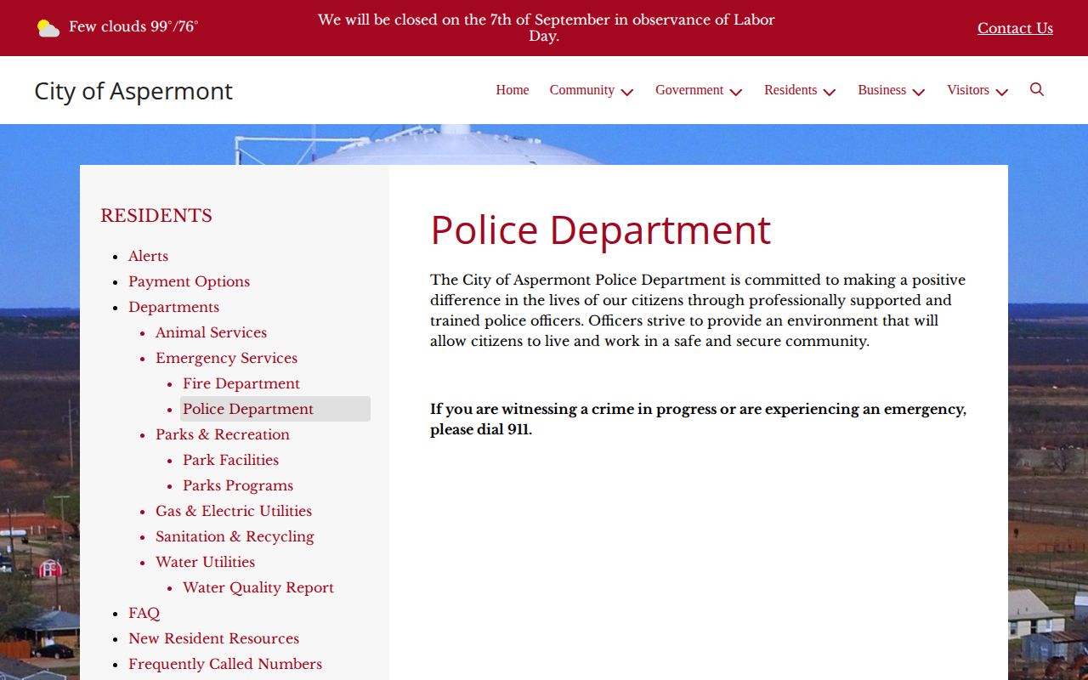Open the Visitors menu item
This screenshot has width=1088, height=680.
click(x=968, y=90)
